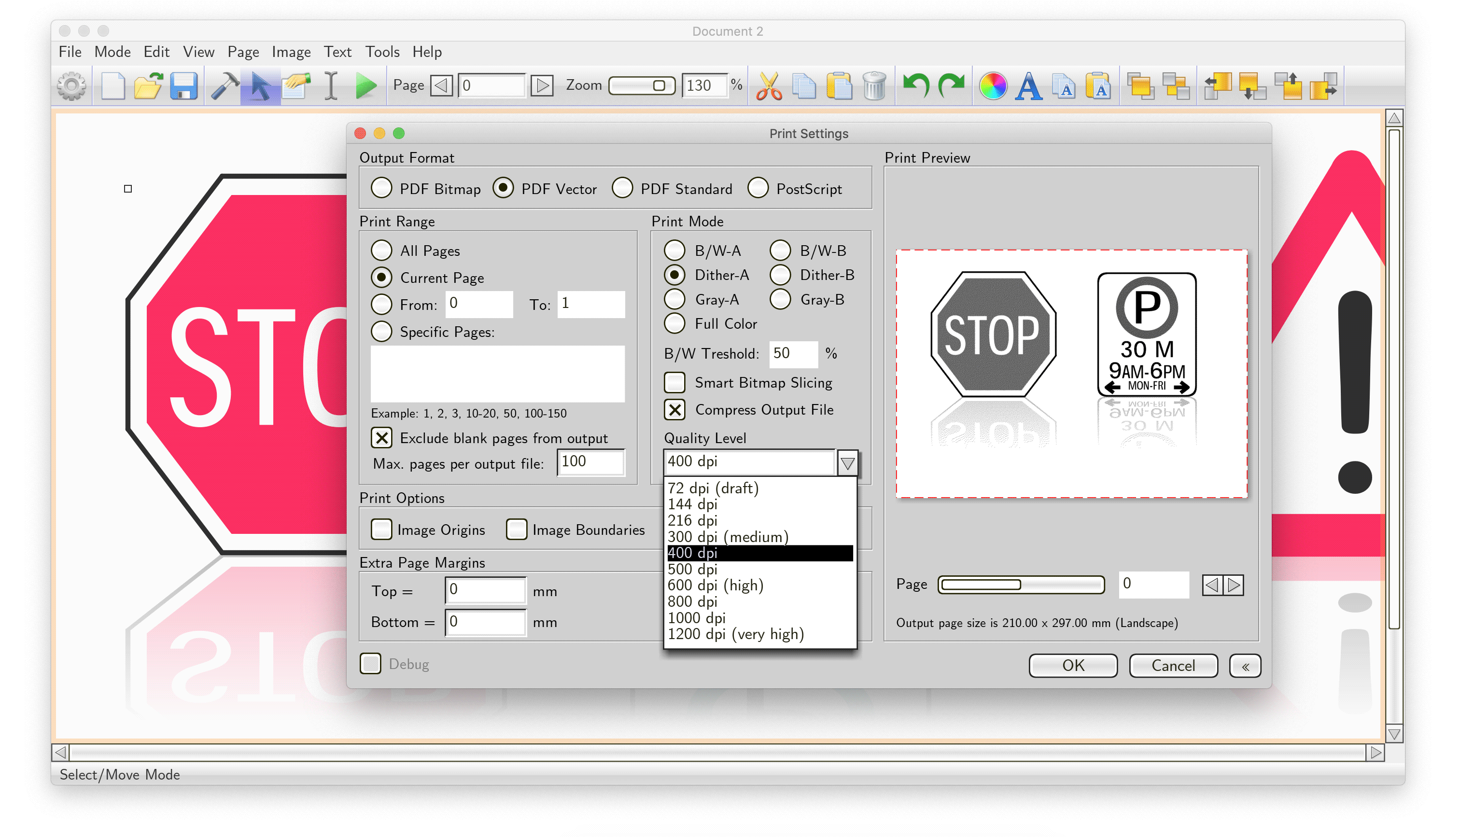Open the color wheel picker
Viewport: 1460px width, 837px height.
[x=993, y=86]
